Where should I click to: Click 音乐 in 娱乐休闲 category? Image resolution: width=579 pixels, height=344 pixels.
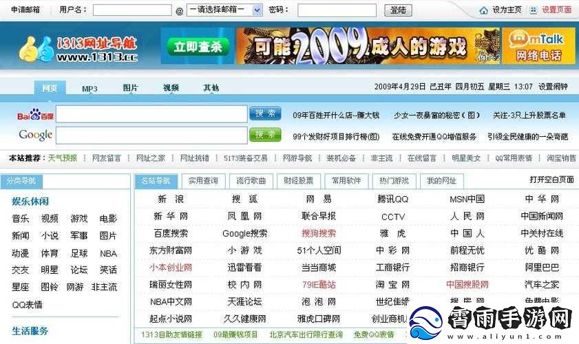[x=20, y=219]
